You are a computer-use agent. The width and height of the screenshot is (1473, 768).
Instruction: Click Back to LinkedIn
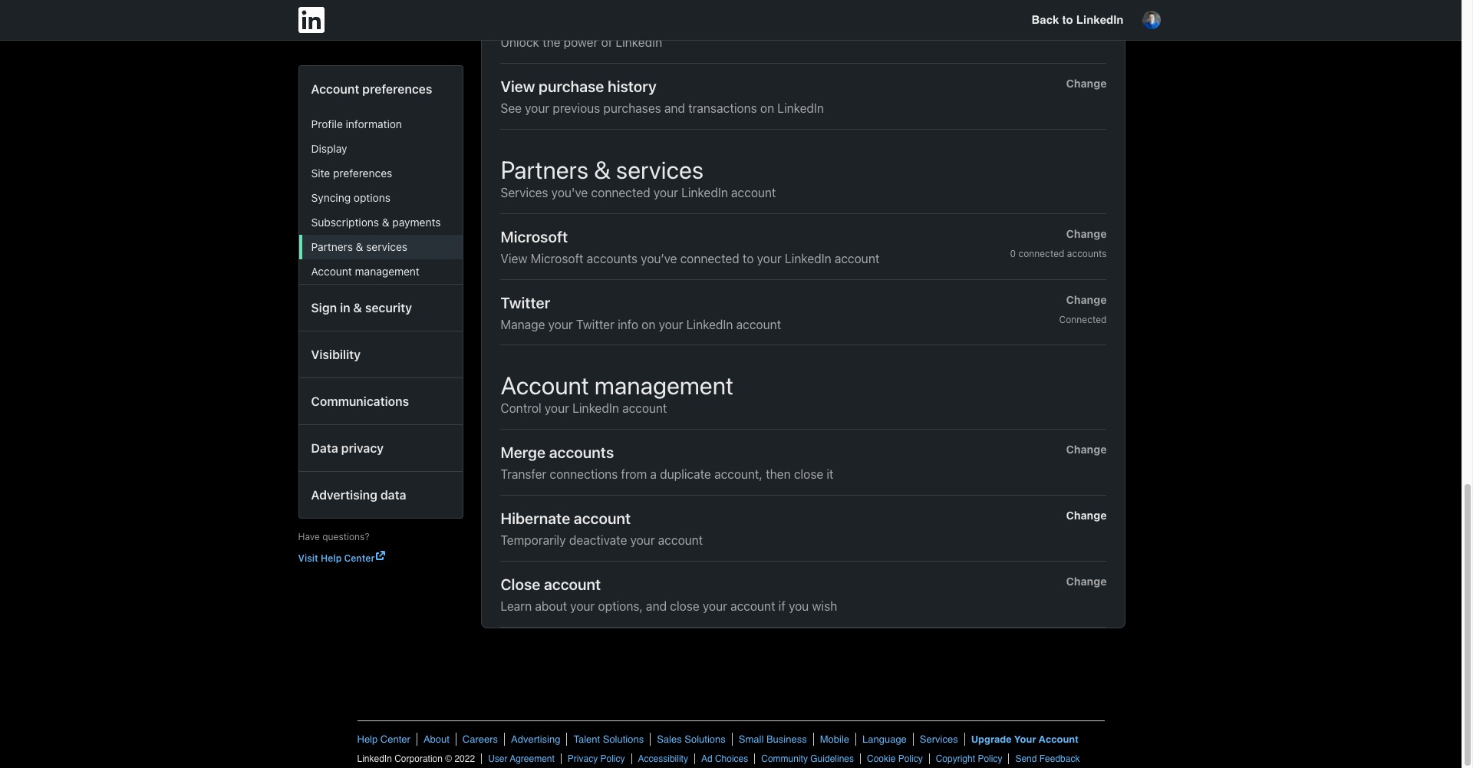pos(1076,20)
